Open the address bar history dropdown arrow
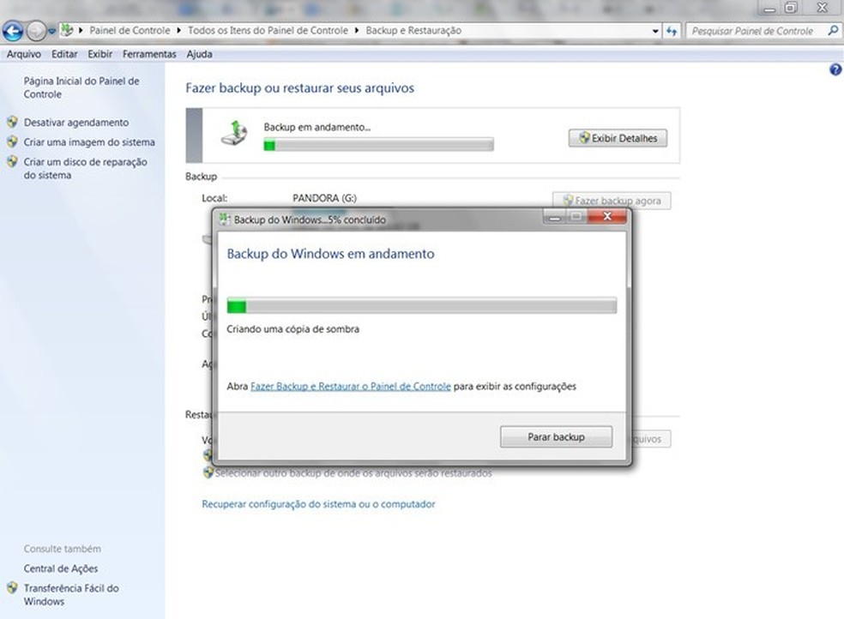Image resolution: width=844 pixels, height=619 pixels. (654, 30)
